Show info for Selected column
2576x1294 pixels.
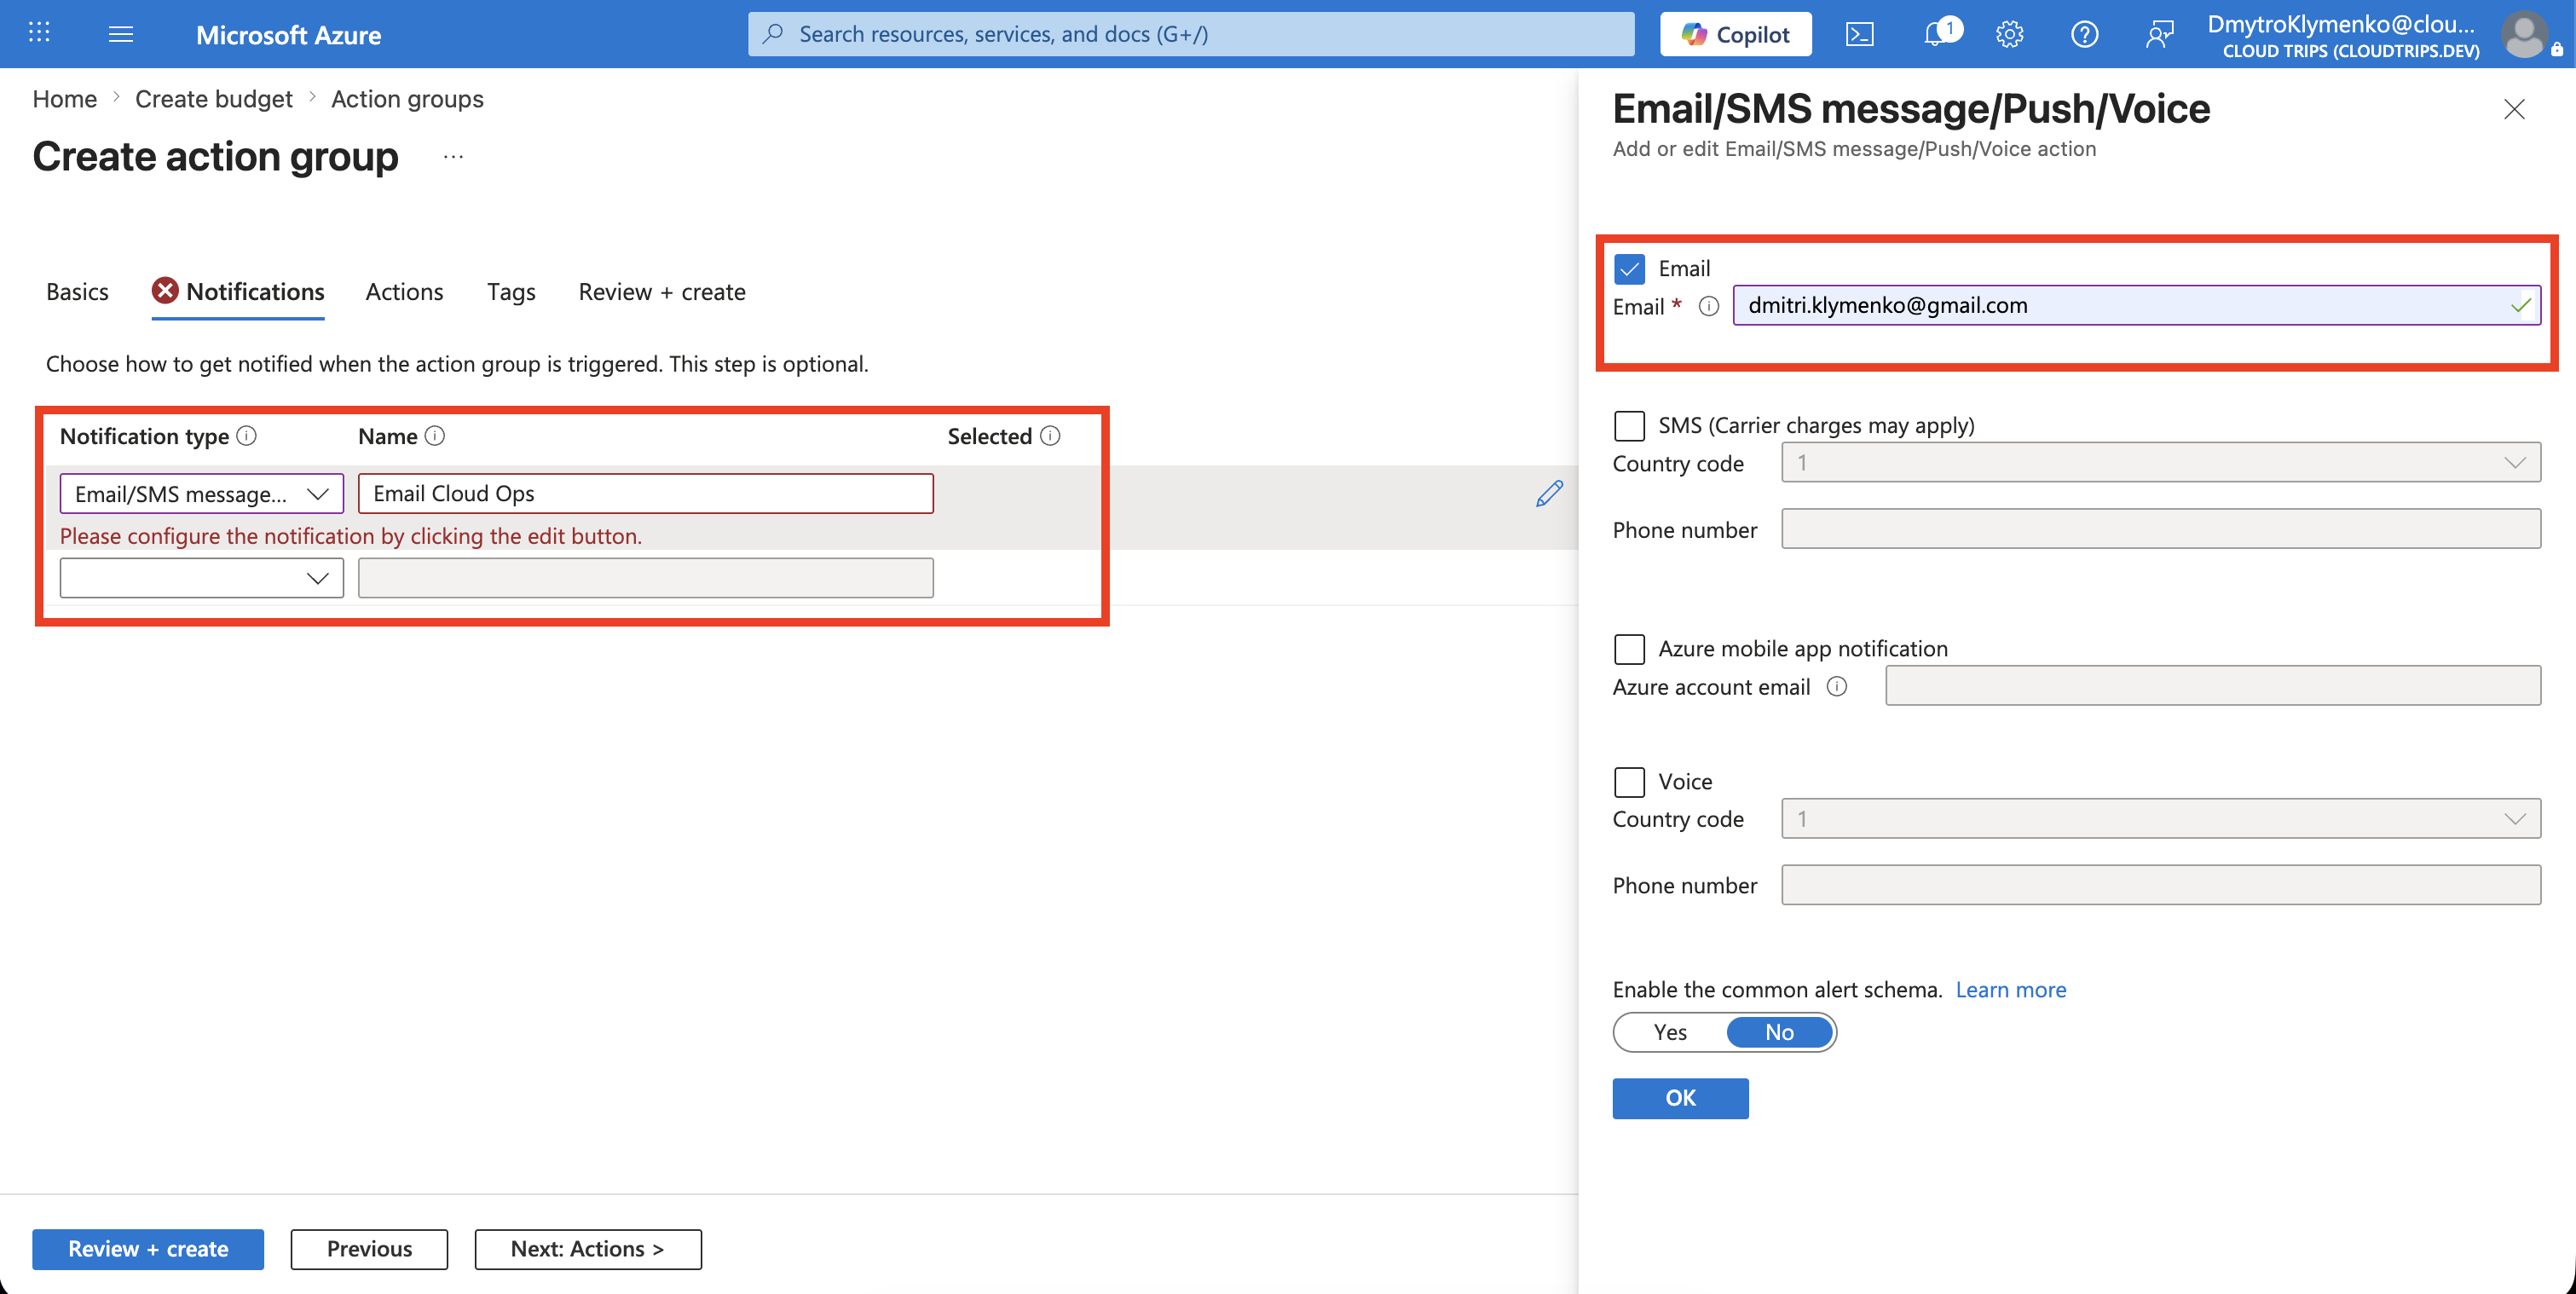(x=1050, y=436)
